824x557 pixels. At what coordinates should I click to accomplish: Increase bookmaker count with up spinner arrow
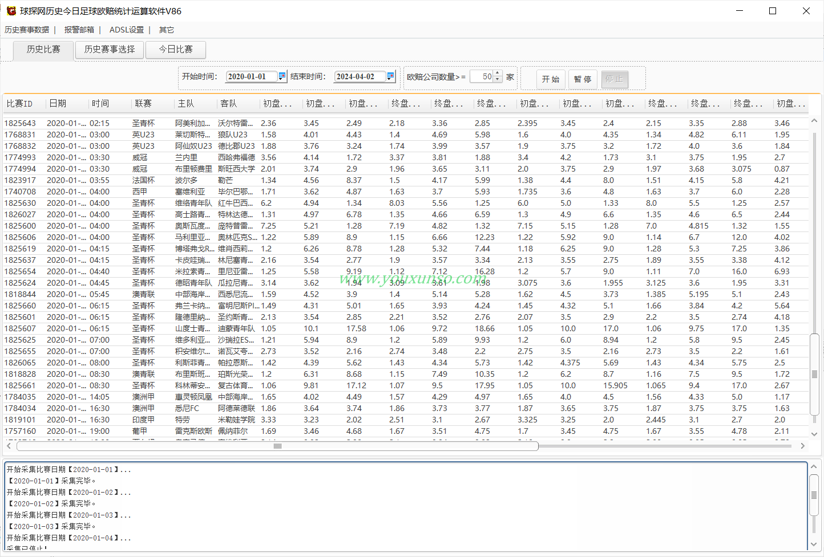498,73
